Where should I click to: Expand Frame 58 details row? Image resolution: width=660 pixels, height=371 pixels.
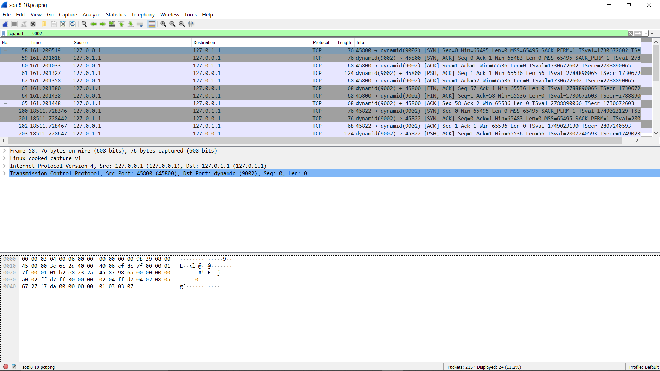(4, 151)
